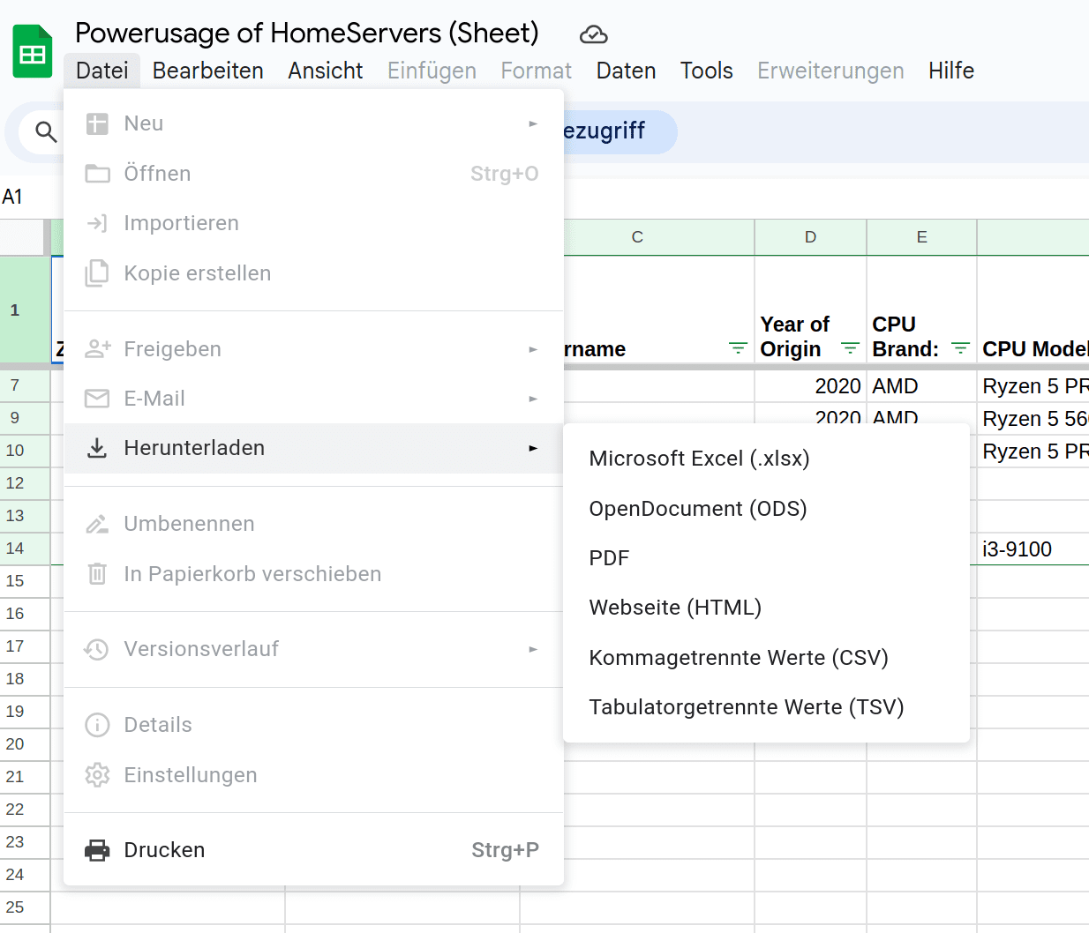The height and width of the screenshot is (933, 1089).
Task: Select column D header
Action: (x=810, y=237)
